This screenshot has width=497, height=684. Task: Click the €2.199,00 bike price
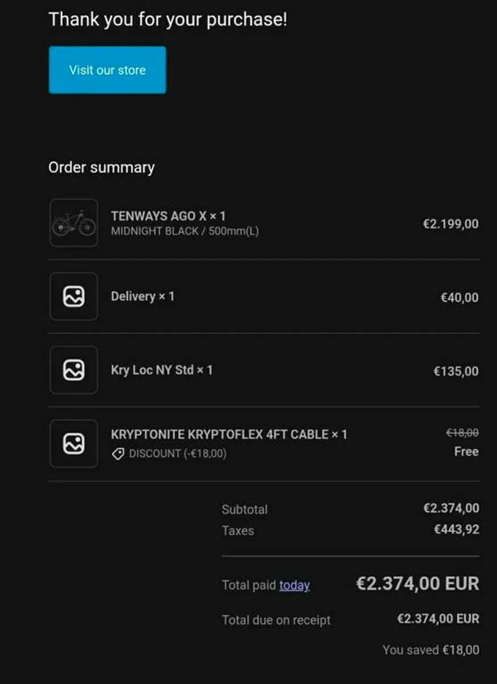(x=450, y=224)
